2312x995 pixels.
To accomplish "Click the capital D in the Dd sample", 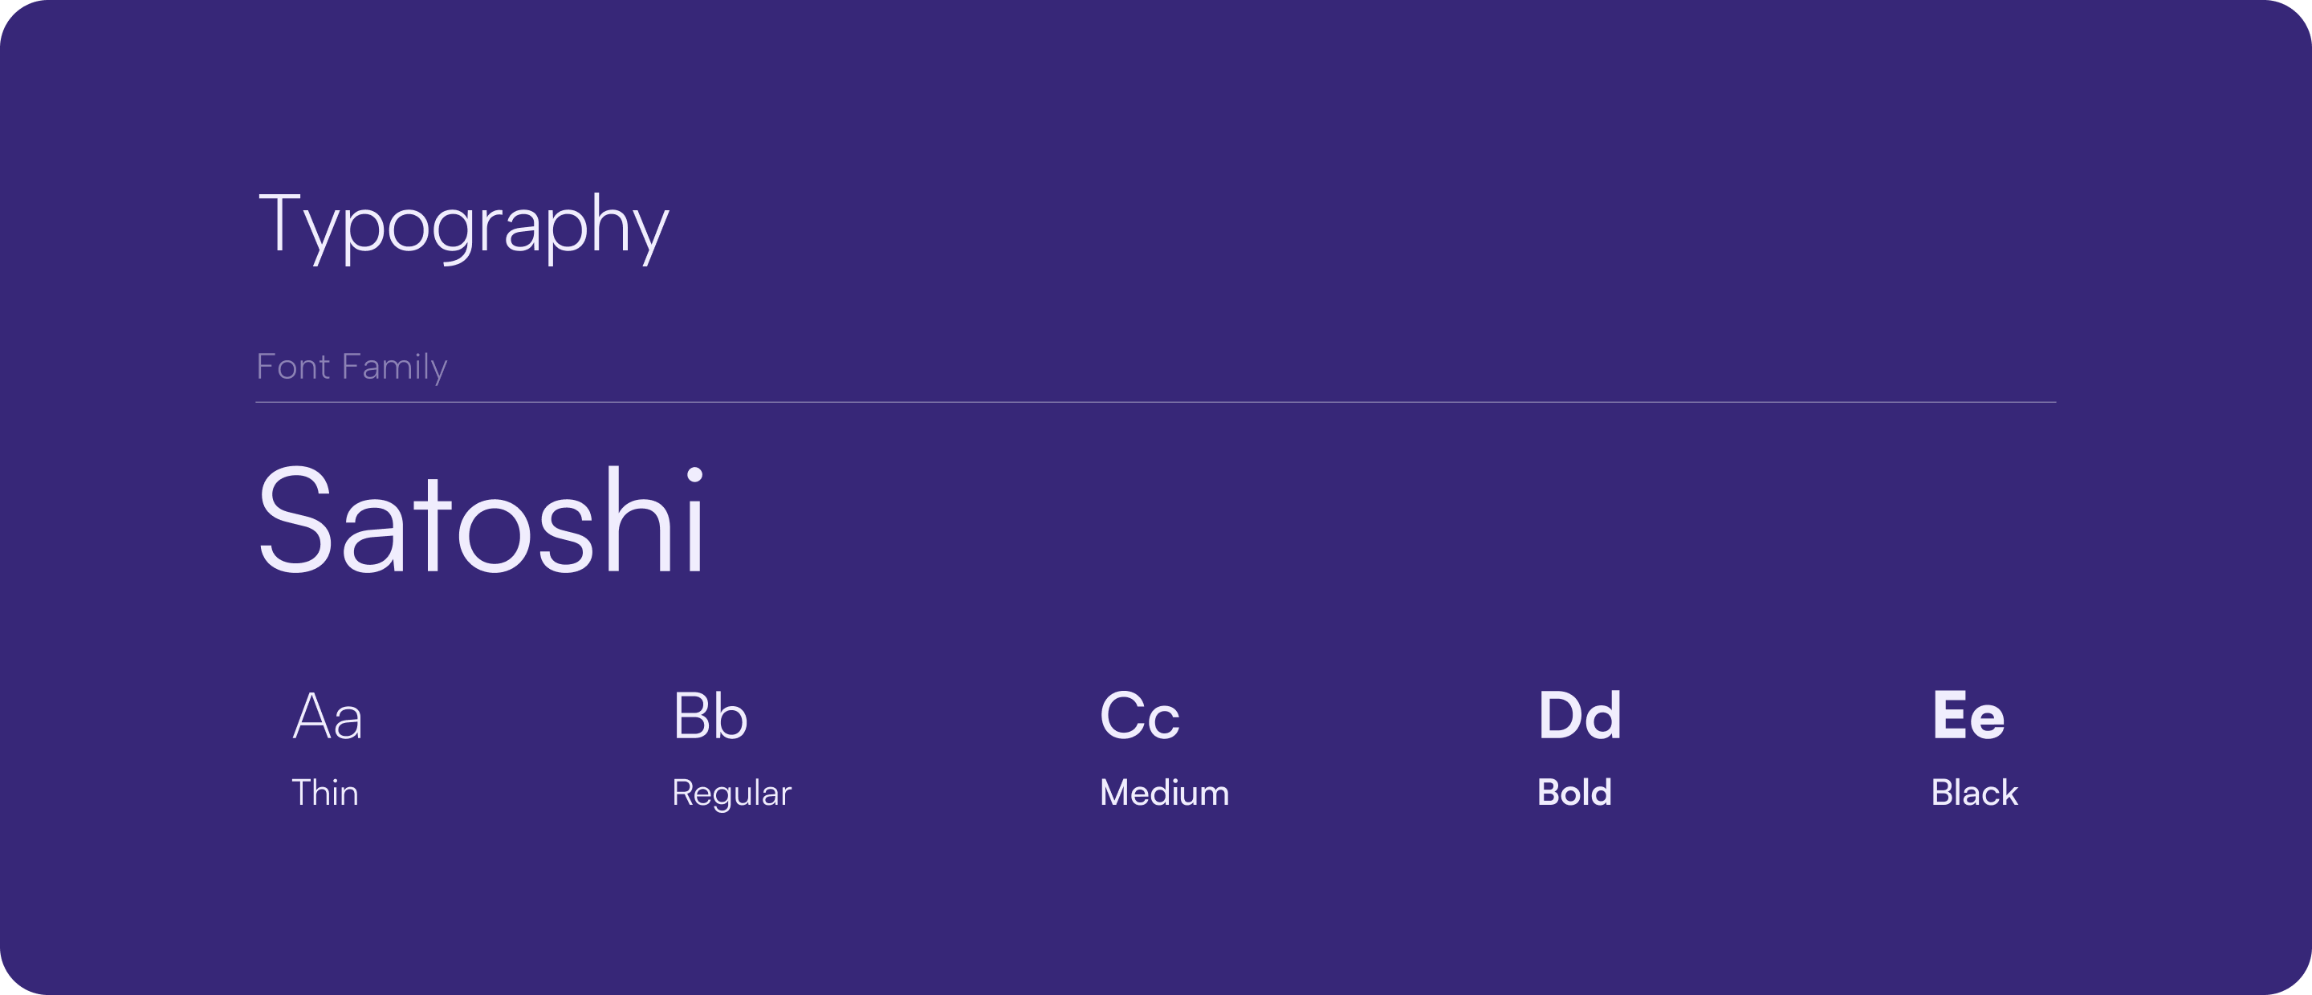I will [x=1558, y=715].
